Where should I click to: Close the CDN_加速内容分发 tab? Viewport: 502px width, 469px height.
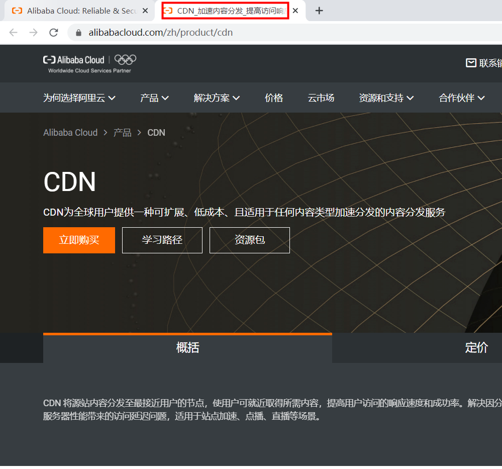[295, 11]
